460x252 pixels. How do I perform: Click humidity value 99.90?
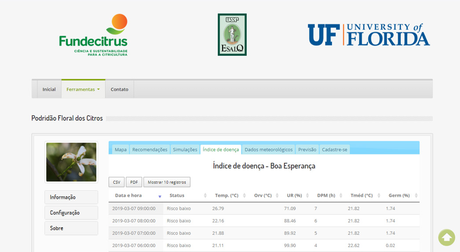tap(290, 245)
